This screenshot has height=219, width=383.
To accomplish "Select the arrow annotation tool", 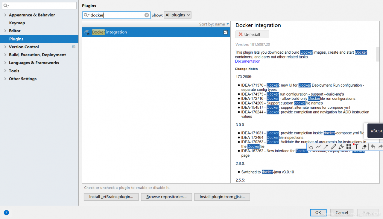I will (x=326, y=147).
